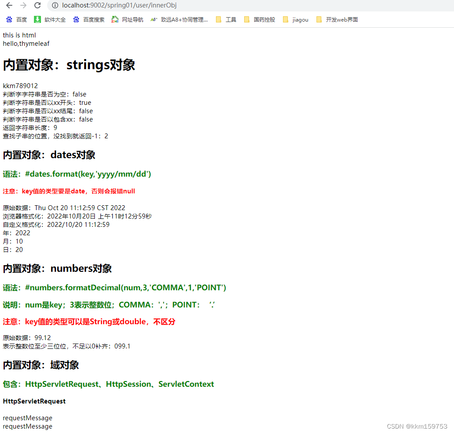Click the page refresh icon
This screenshot has width=454, height=433.
click(37, 6)
